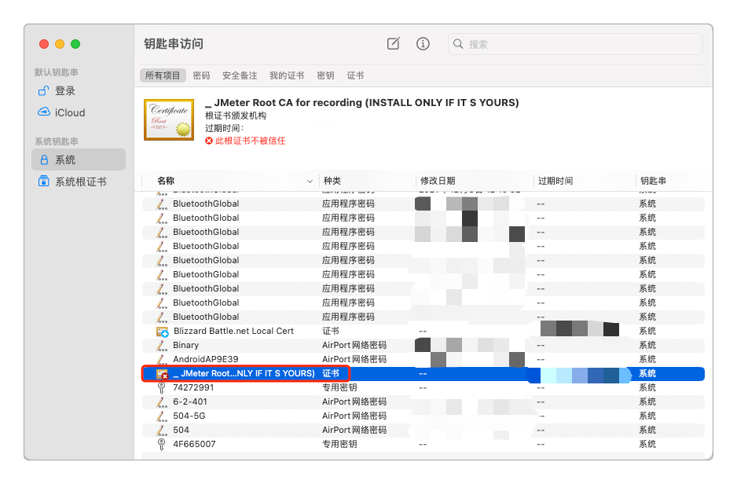The height and width of the screenshot is (484, 737).
Task: Select the 系统 keychain in sidebar
Action: pyautogui.click(x=79, y=159)
